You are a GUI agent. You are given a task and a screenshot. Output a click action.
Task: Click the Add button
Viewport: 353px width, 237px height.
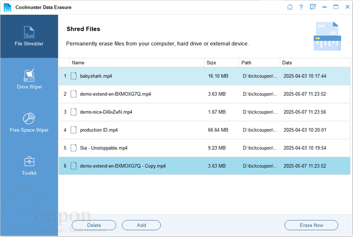[x=141, y=225]
